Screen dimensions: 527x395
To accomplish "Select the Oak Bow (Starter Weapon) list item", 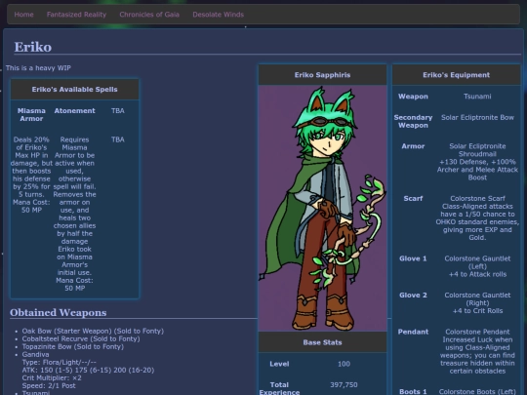I will pyautogui.click(x=93, y=331).
